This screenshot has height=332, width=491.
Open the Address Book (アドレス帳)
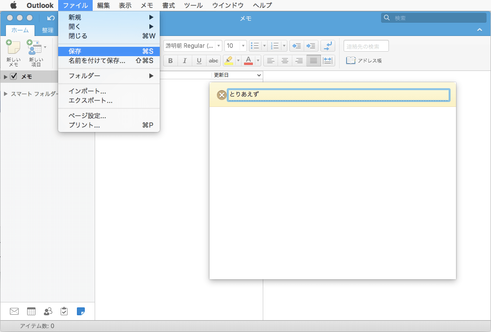(x=364, y=61)
